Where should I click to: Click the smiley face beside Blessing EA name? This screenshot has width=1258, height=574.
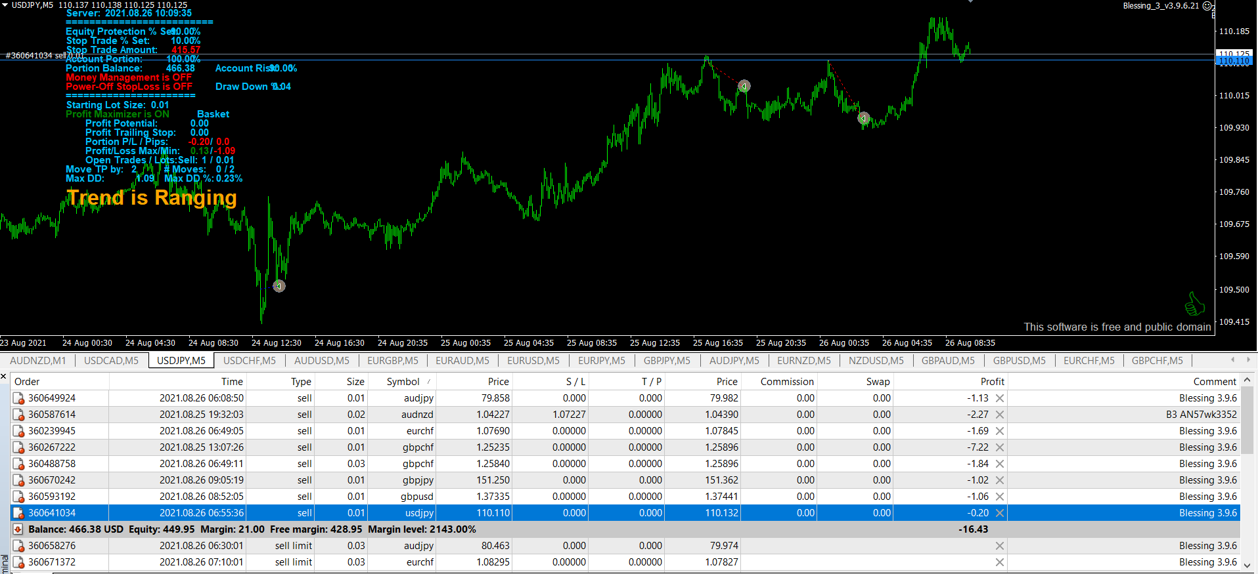pos(1207,6)
